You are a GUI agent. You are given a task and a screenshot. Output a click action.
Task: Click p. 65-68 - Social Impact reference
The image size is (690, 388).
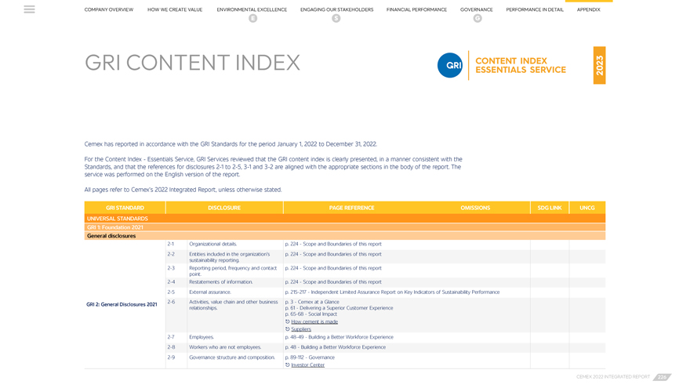(310, 314)
